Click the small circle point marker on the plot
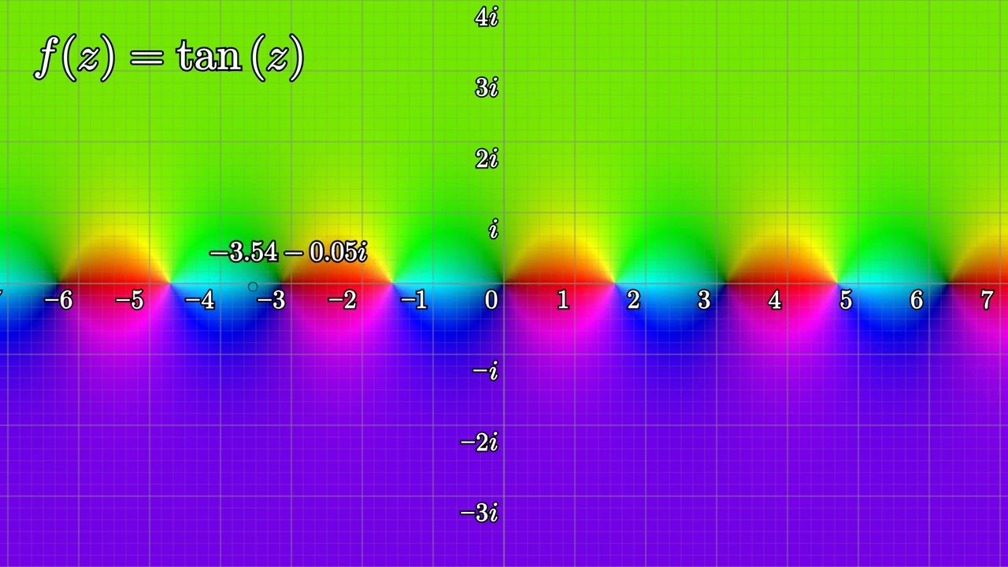Image resolution: width=1008 pixels, height=567 pixels. click(253, 287)
